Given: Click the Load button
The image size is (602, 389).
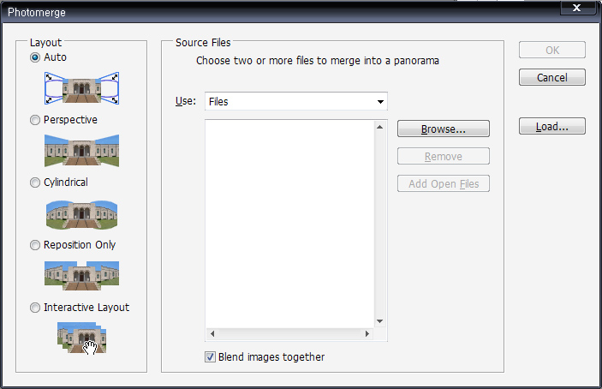Looking at the screenshot, I should click(551, 127).
